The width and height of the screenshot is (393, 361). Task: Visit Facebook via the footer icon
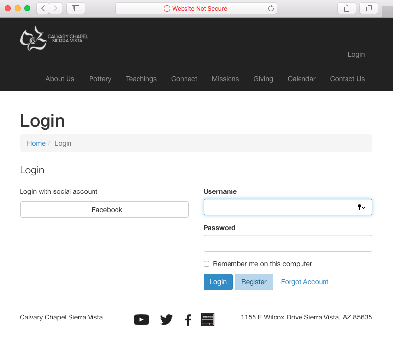[x=188, y=319]
